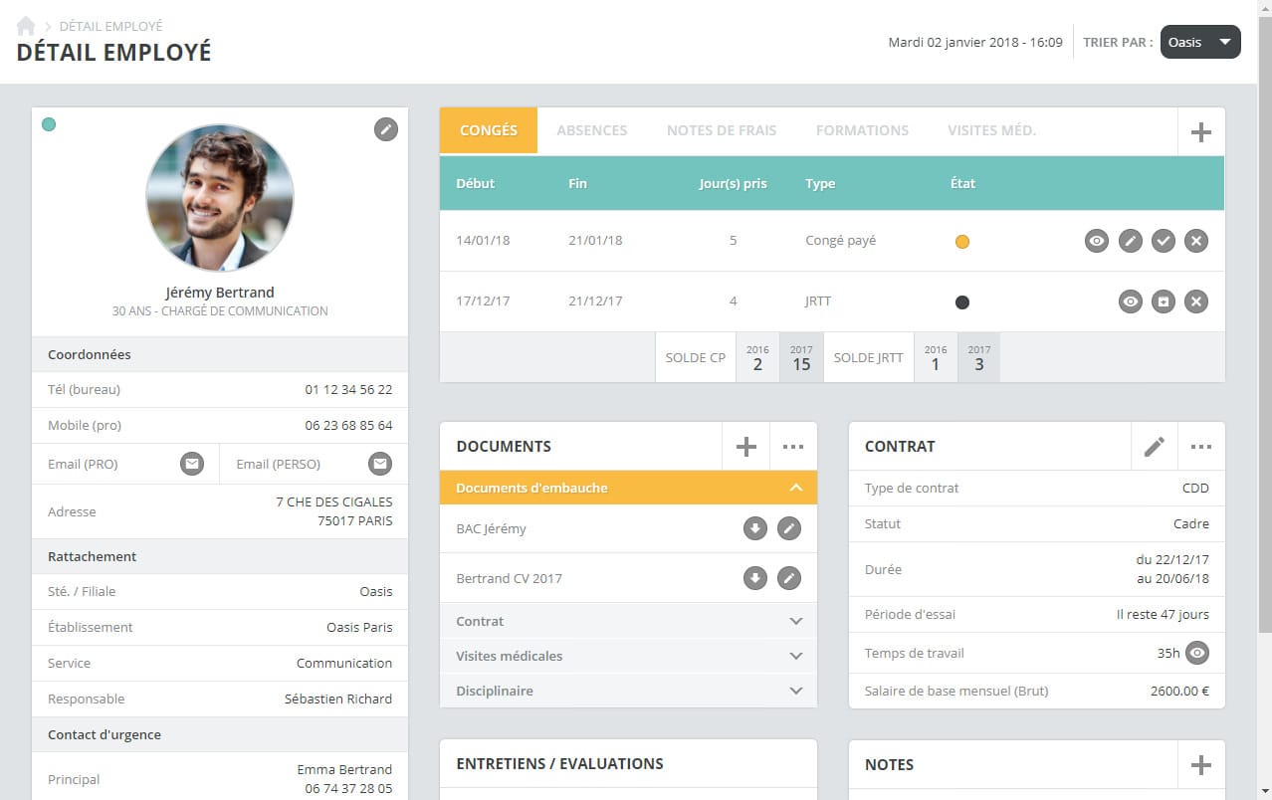Open the Visites méd. tab
The image size is (1272, 800).
click(991, 130)
